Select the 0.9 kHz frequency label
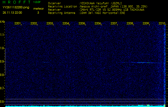168x107 pixels. [x=2, y=62]
